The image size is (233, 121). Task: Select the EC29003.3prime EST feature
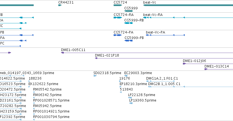coord(126,76)
